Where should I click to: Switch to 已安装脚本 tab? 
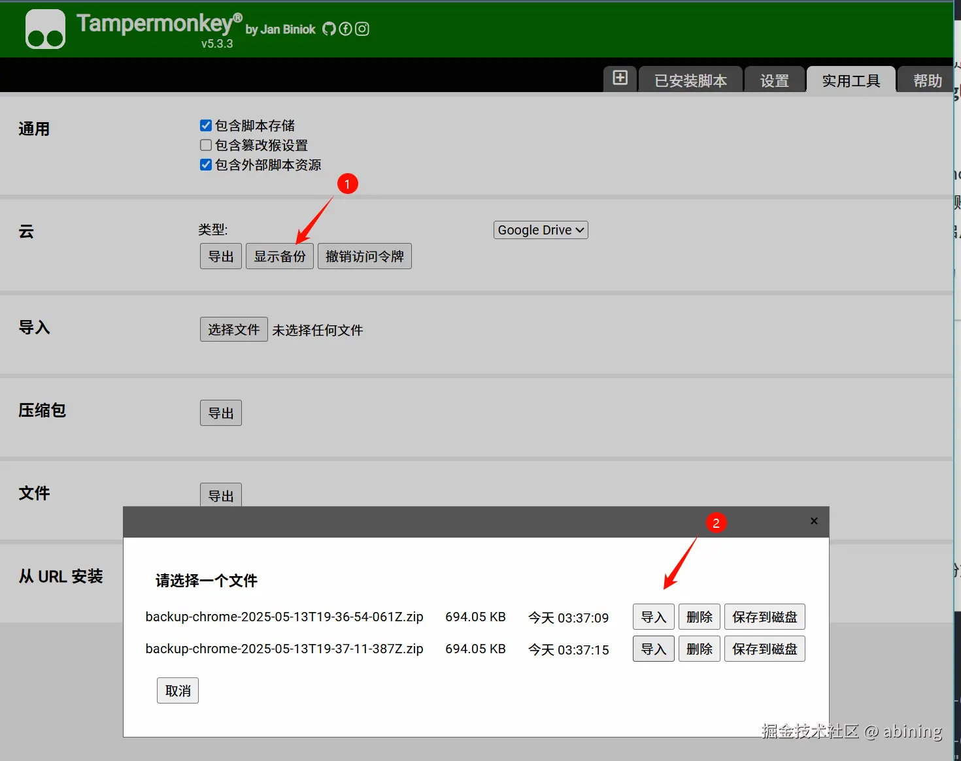tap(690, 80)
